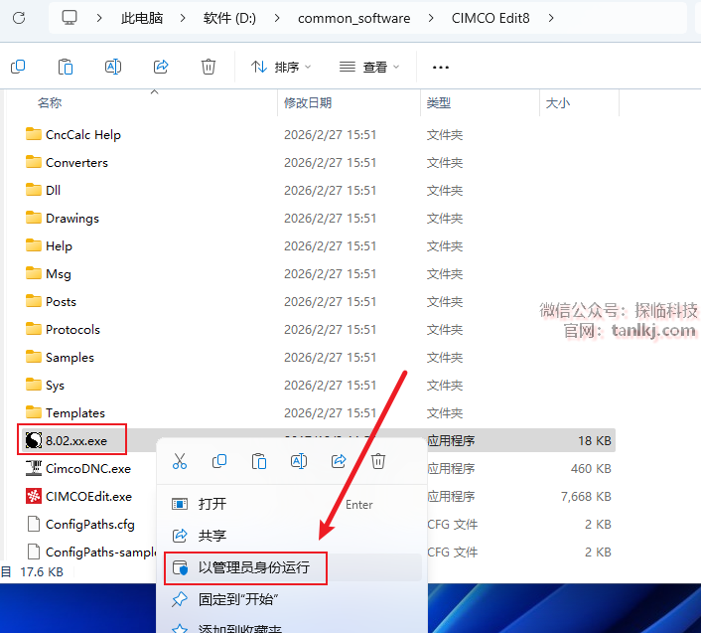701x633 pixels.
Task: Select 以管理员身份运行 from the context menu
Action: [x=253, y=567]
